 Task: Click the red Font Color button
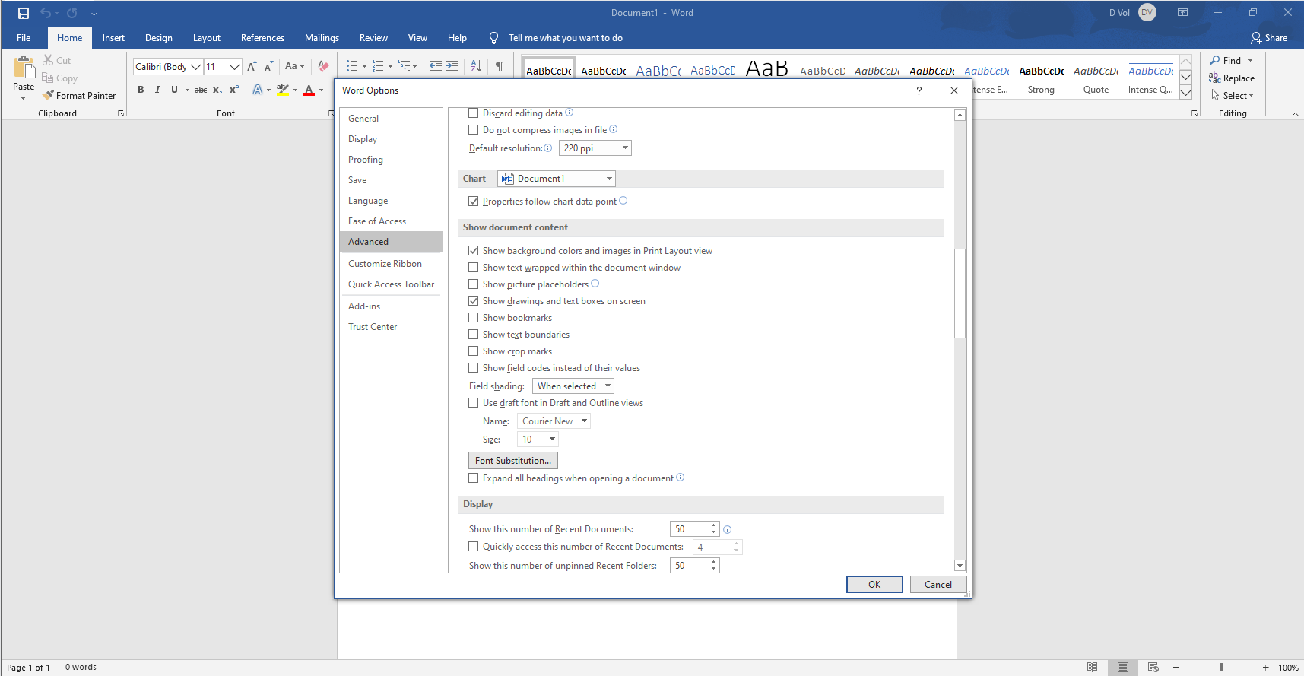click(x=309, y=90)
